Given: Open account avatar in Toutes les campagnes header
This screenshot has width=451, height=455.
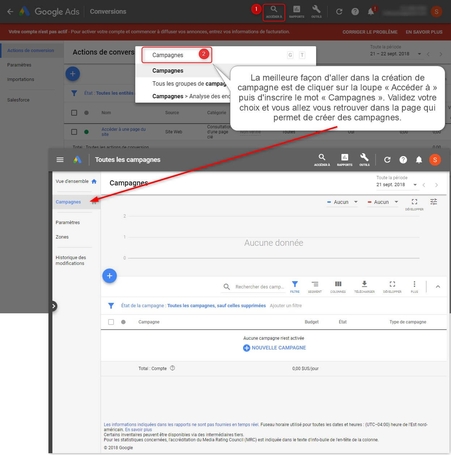Looking at the screenshot, I should pos(435,160).
